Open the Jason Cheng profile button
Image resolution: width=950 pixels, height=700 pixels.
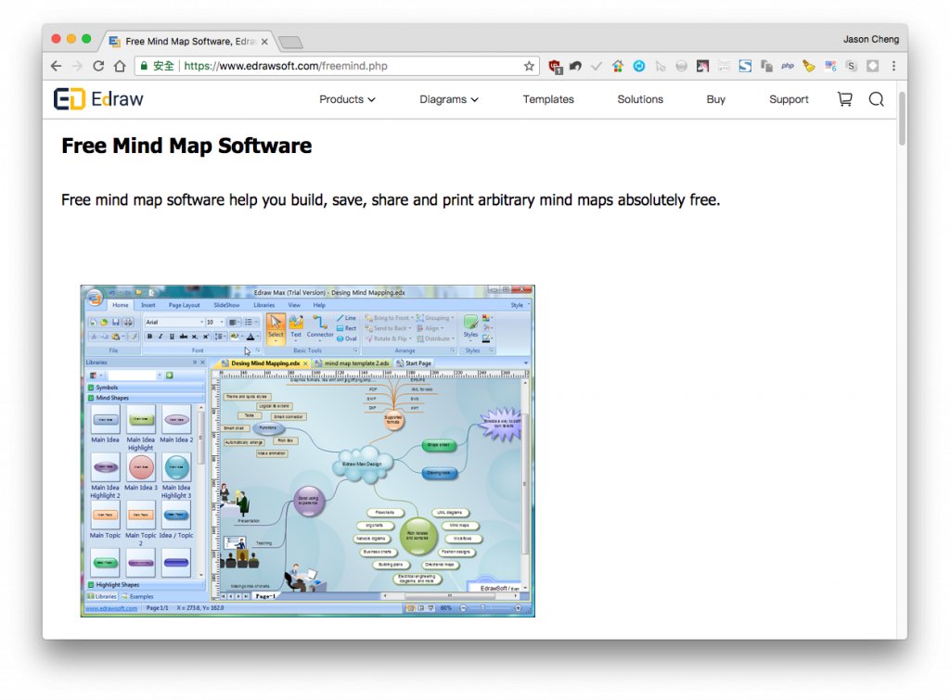[x=871, y=39]
